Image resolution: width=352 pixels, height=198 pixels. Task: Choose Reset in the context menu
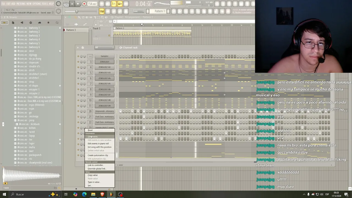[90, 130]
